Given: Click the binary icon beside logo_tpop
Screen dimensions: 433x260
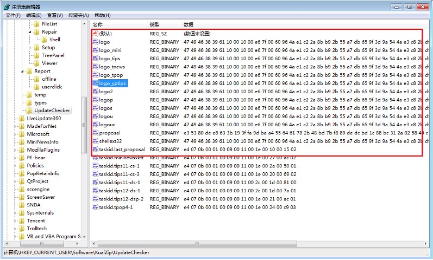Looking at the screenshot, I should click(95, 75).
